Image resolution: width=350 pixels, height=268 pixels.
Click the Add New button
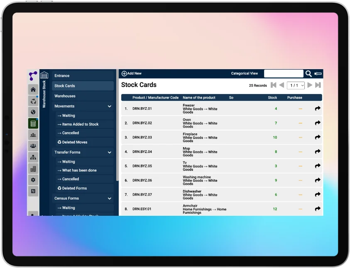pos(131,74)
